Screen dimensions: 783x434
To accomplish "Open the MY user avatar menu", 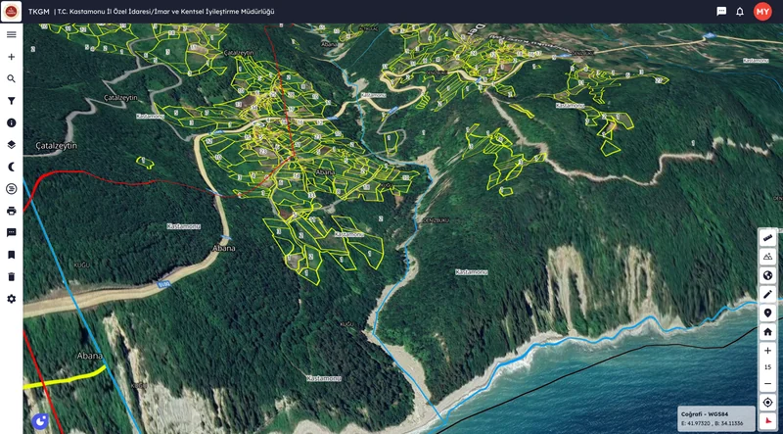I will tap(762, 11).
